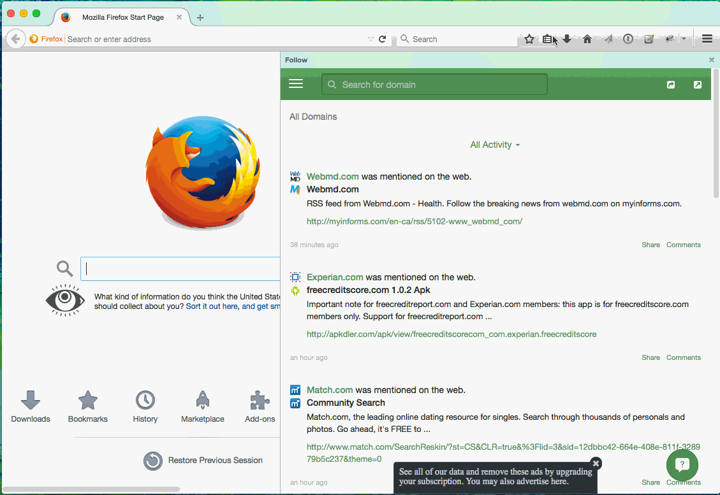Click the '38 minutes ago' timestamp
720x495 pixels.
click(x=314, y=245)
